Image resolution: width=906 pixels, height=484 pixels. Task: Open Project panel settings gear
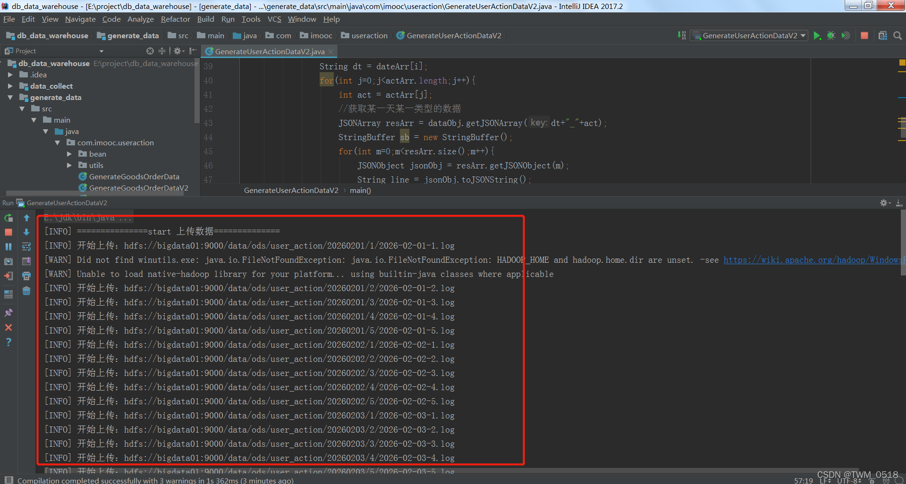point(178,51)
